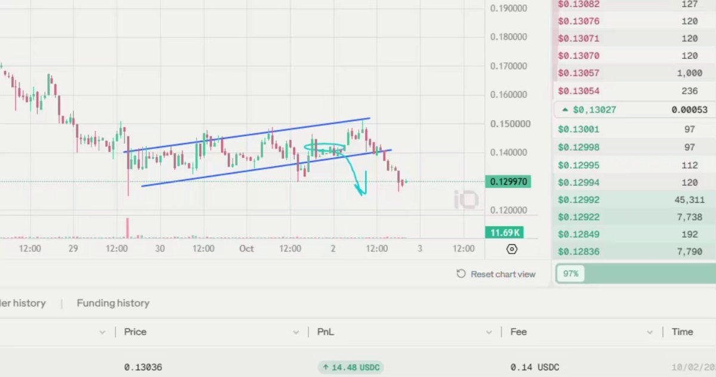This screenshot has height=377, width=716.
Task: Click the 0.190000 price axis label
Action: [510, 8]
